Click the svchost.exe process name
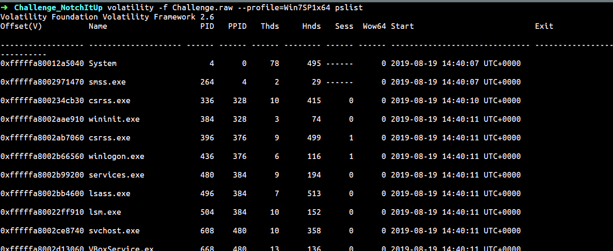Screen dimensions: 613x251 pos(114,231)
